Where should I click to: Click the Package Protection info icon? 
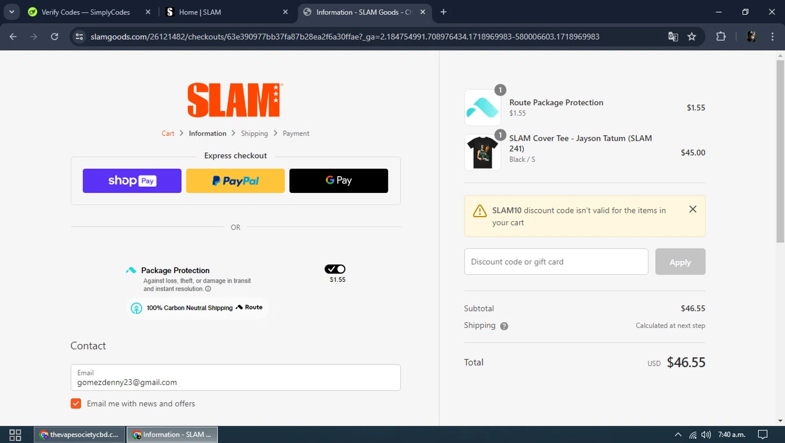click(208, 289)
